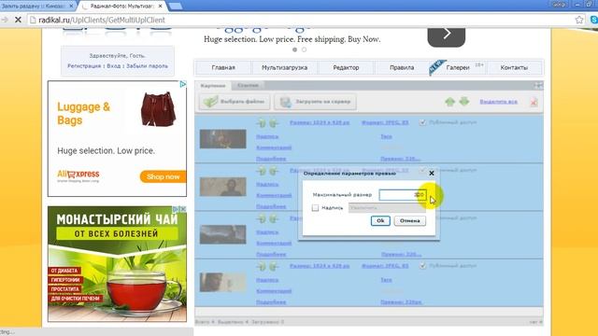Click the Регистрация link

click(x=84, y=66)
